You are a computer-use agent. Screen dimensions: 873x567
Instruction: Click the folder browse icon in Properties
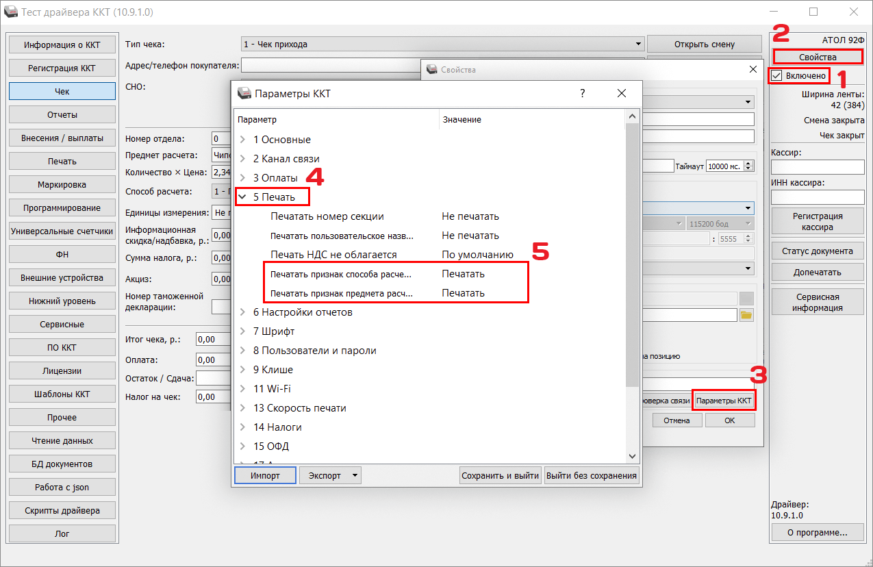coord(746,315)
